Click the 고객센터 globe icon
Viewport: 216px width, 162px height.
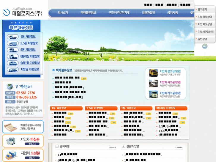coord(10,86)
